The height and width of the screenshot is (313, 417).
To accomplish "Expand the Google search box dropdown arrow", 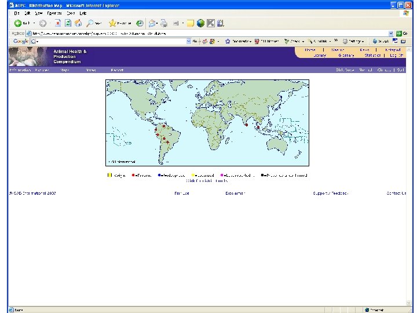I will pos(189,41).
